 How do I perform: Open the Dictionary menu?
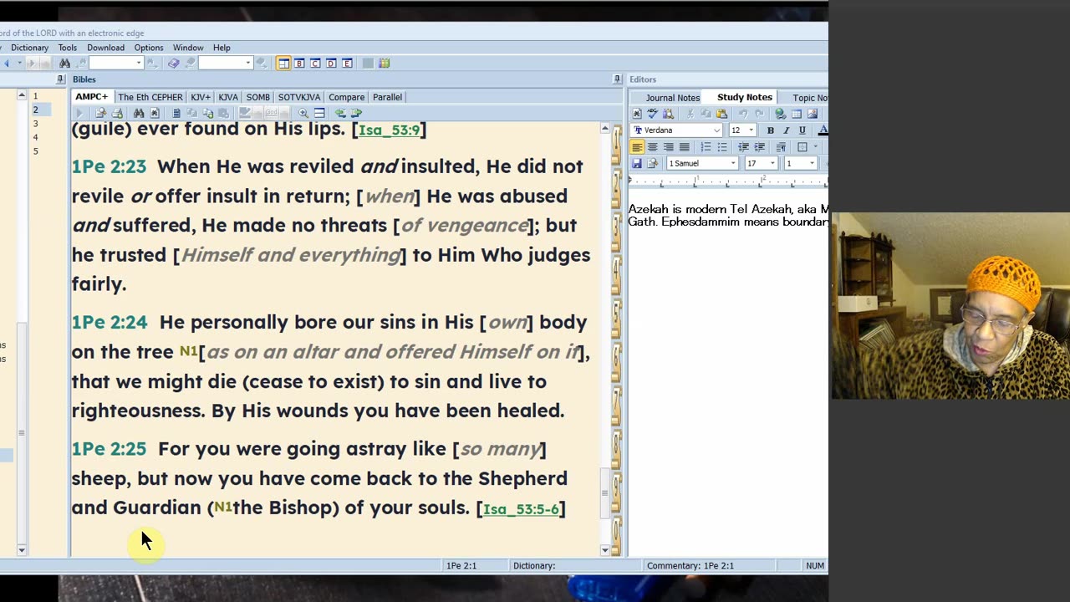[29, 48]
